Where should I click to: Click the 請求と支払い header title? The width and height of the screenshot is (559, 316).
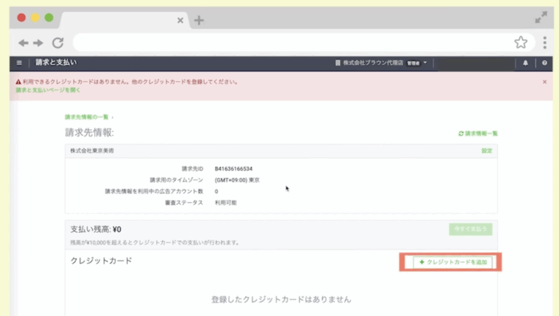coord(56,62)
